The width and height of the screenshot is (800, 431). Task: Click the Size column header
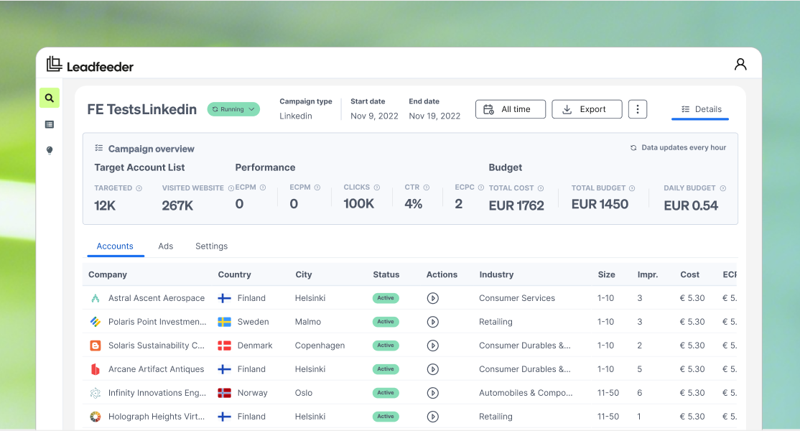point(607,274)
